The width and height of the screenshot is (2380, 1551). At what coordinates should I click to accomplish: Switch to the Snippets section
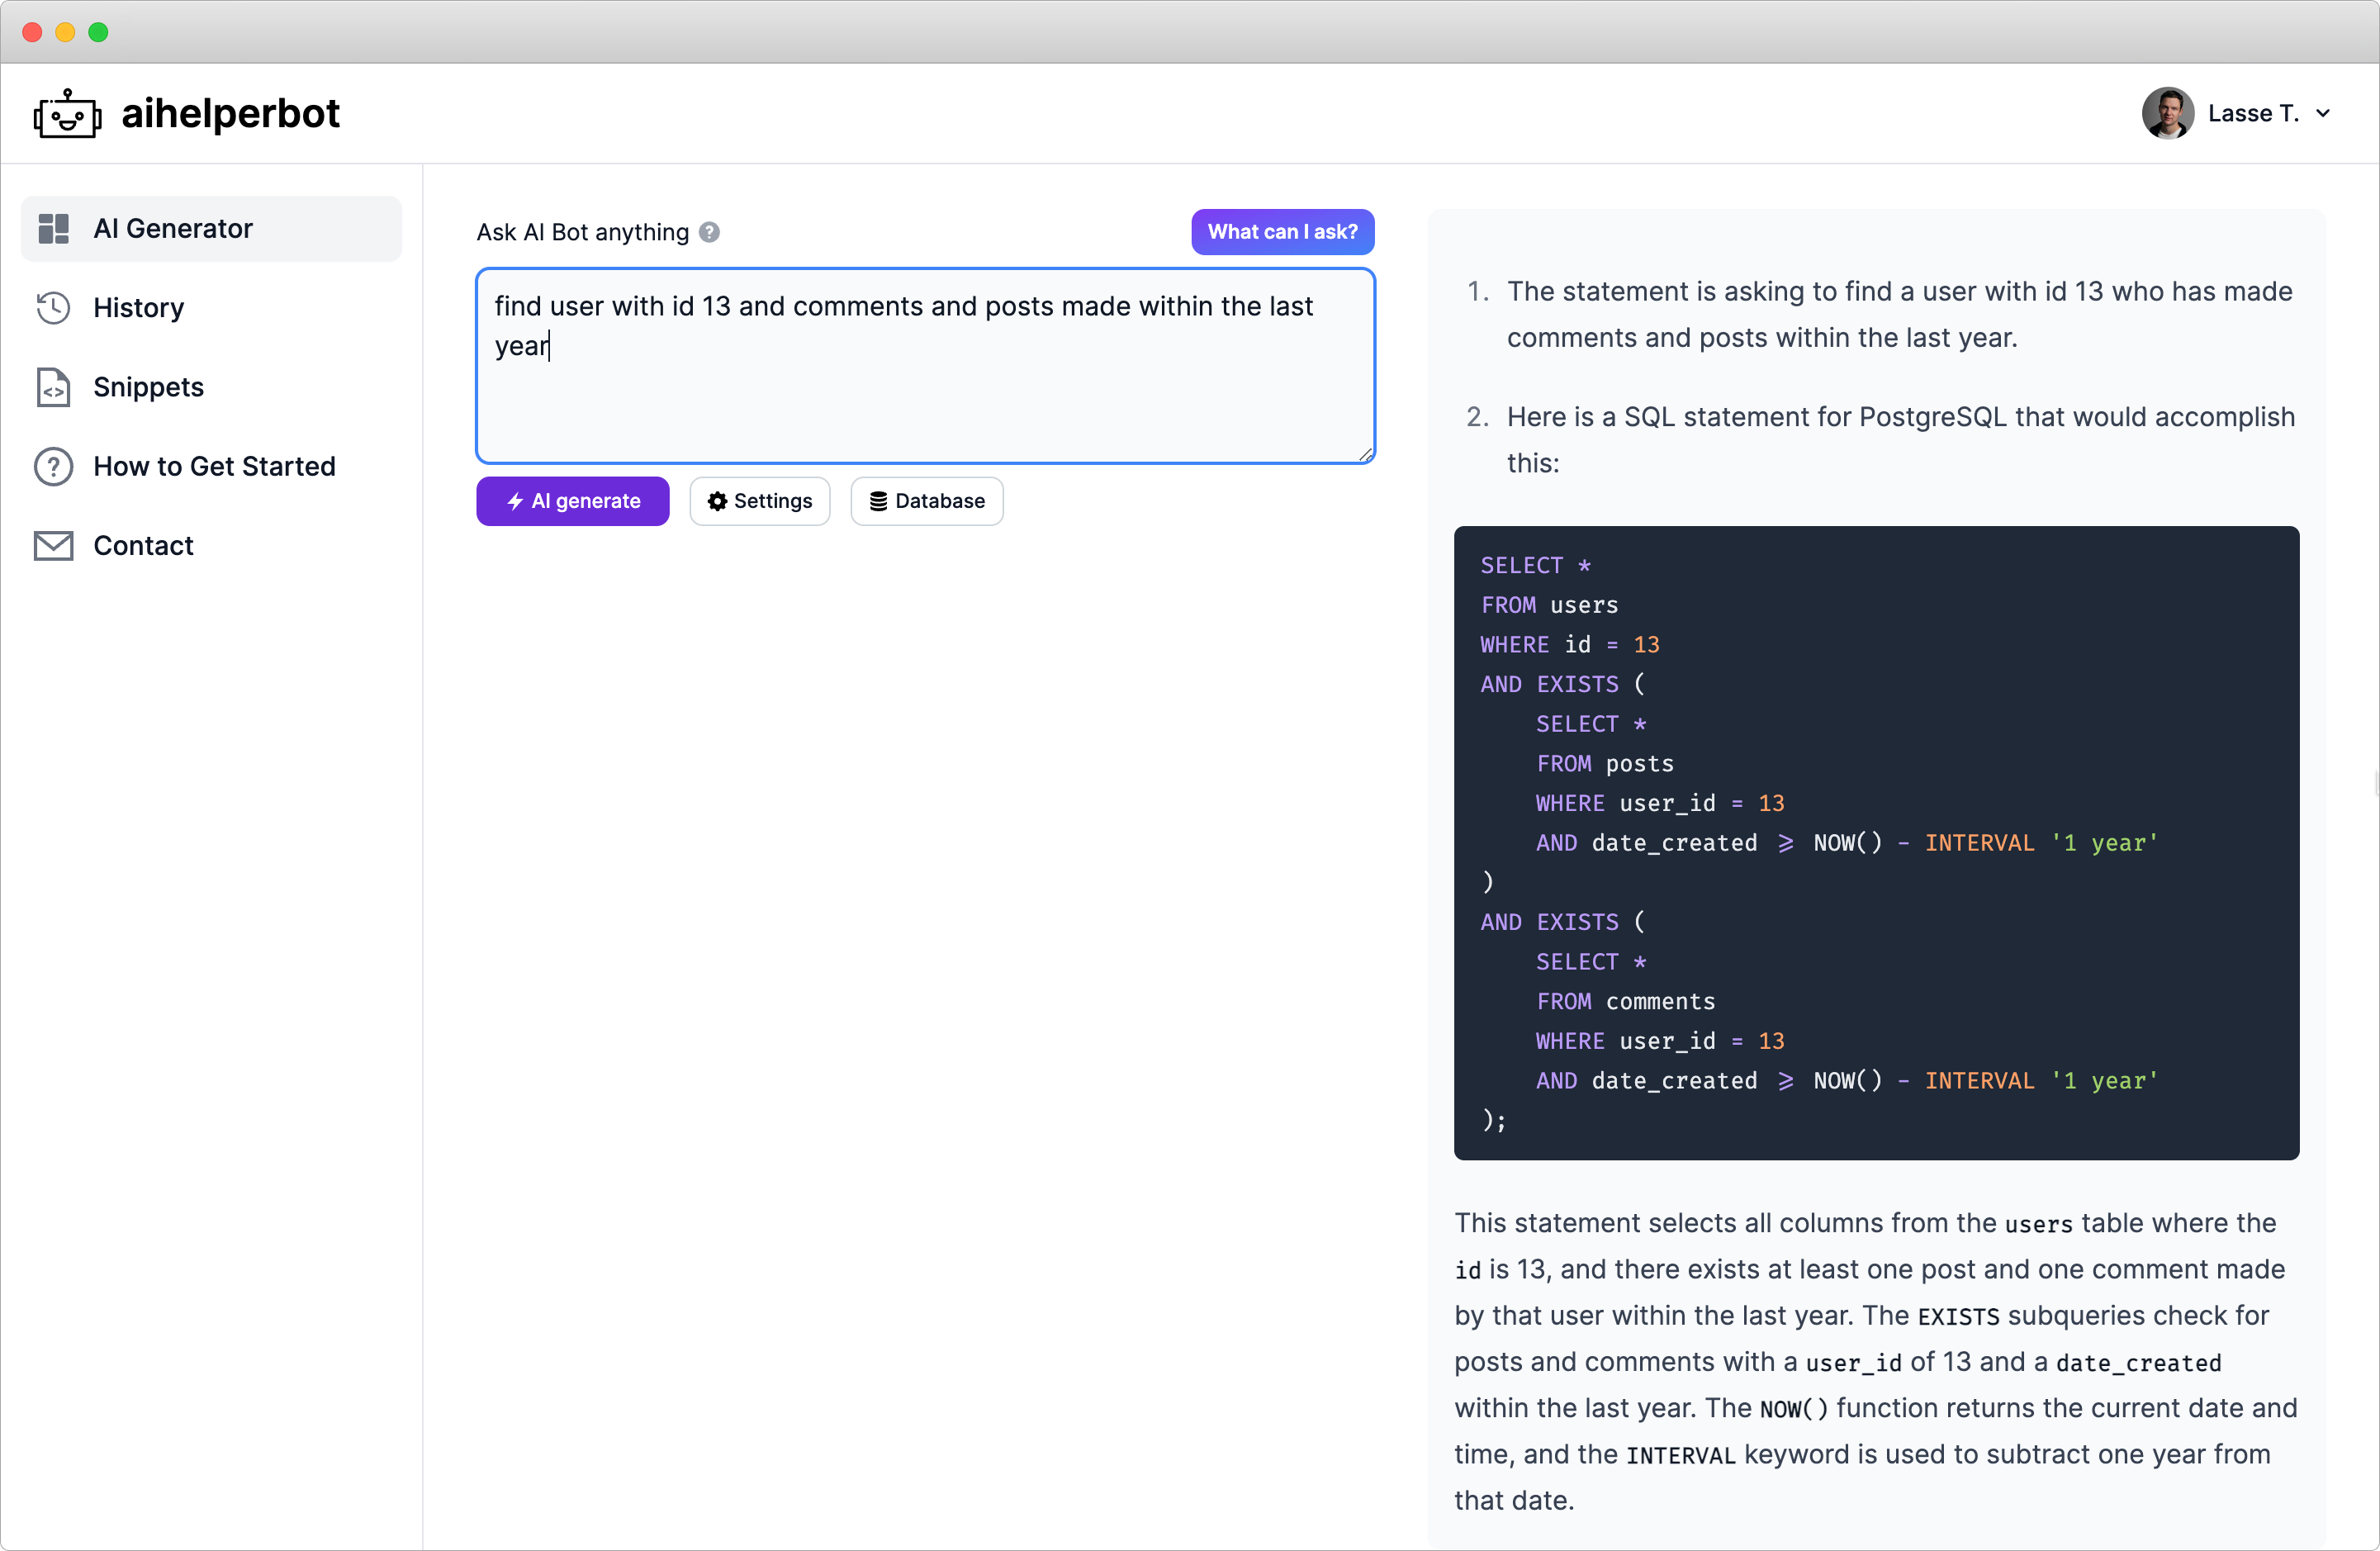[x=148, y=387]
